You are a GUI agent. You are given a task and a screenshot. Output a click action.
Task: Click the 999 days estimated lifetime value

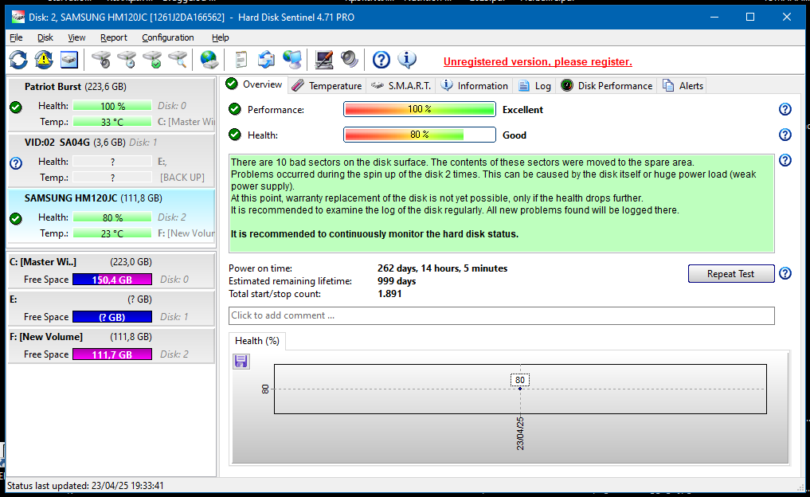(396, 282)
